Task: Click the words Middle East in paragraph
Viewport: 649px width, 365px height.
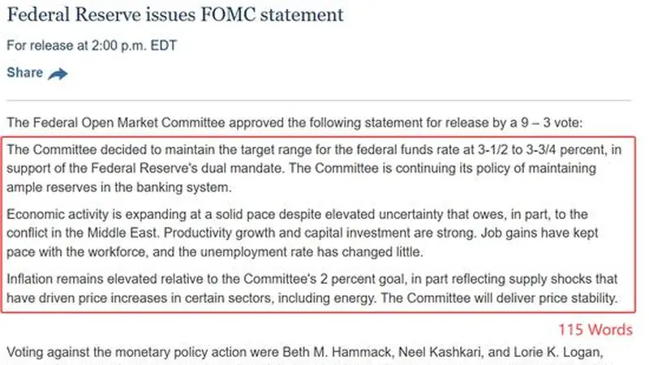Action: (122, 233)
